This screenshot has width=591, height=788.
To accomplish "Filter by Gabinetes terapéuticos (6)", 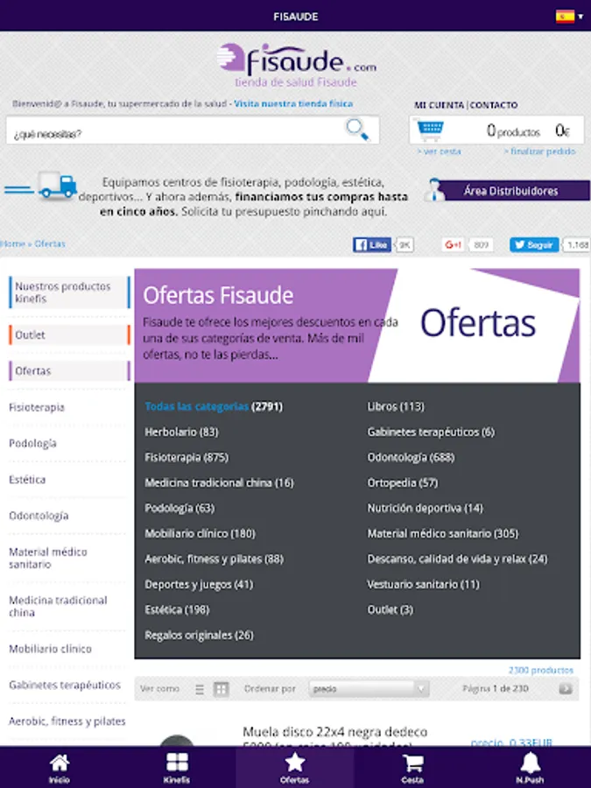I will tap(431, 432).
